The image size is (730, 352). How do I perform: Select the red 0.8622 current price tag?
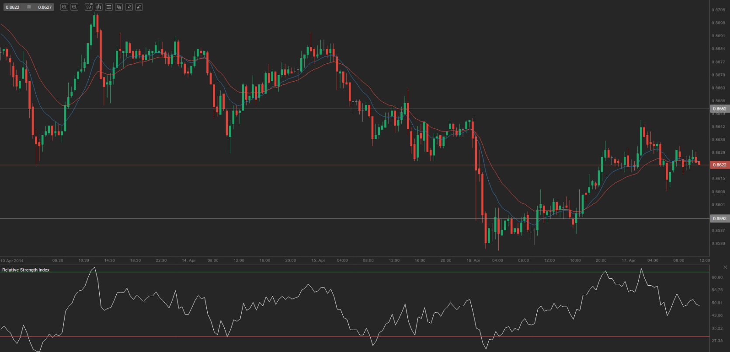click(x=720, y=165)
